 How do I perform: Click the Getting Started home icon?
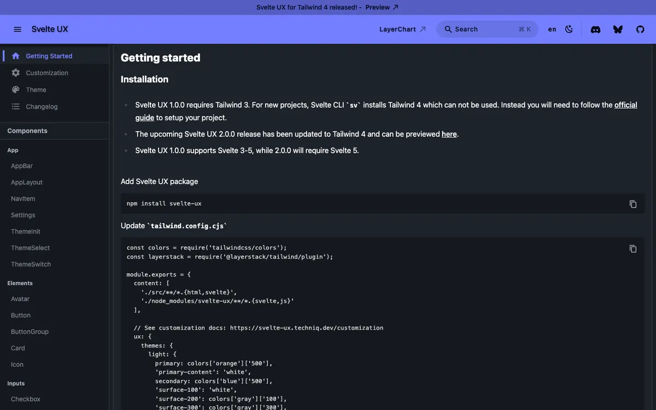[15, 56]
